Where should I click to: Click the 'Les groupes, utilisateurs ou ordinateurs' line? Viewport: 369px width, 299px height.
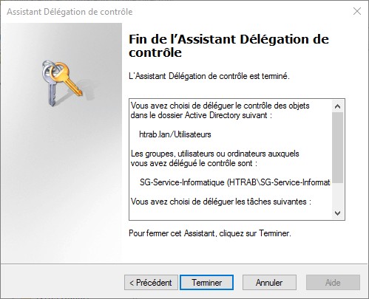tap(214, 154)
